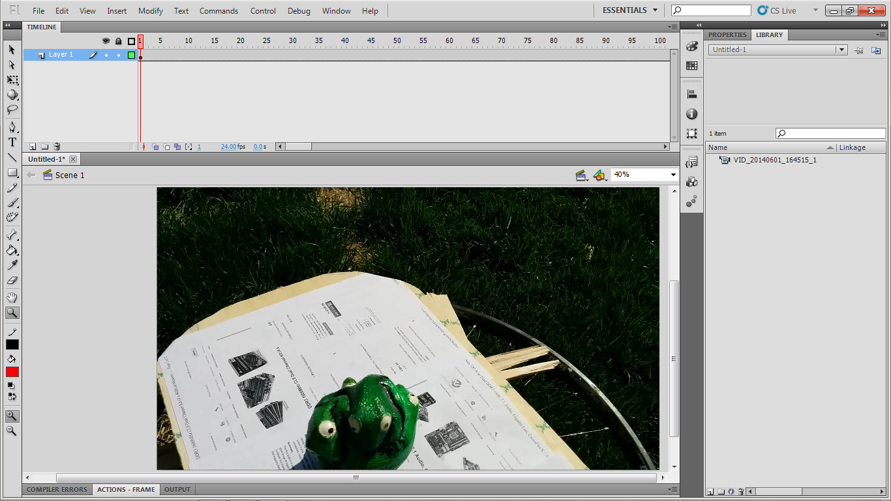Create a new symbol in Library
The image size is (891, 501).
[710, 492]
